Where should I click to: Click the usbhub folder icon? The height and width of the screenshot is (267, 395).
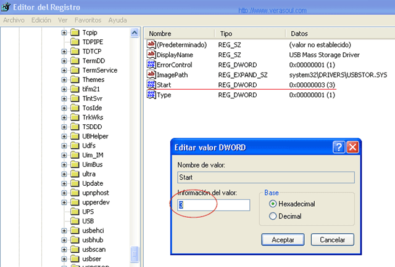tap(74, 239)
